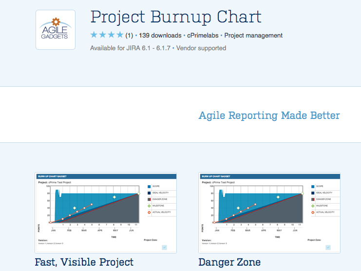Click the star rating icons
This screenshot has height=271, width=361.
point(107,35)
